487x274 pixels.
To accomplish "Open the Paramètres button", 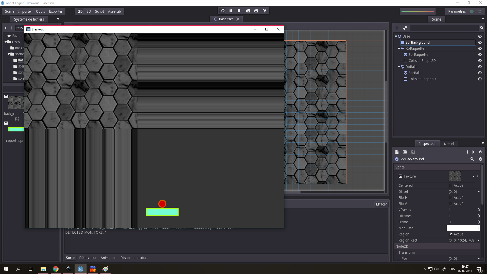I will (457, 11).
